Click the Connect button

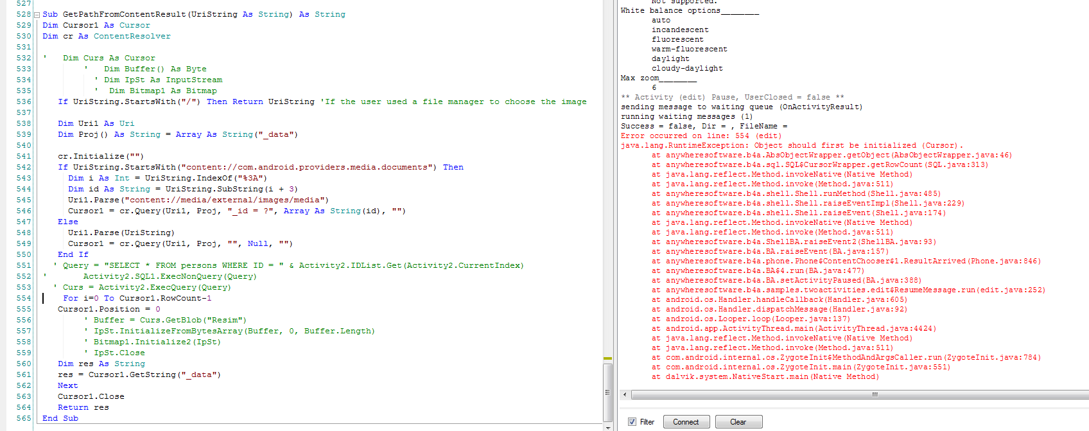[x=686, y=422]
